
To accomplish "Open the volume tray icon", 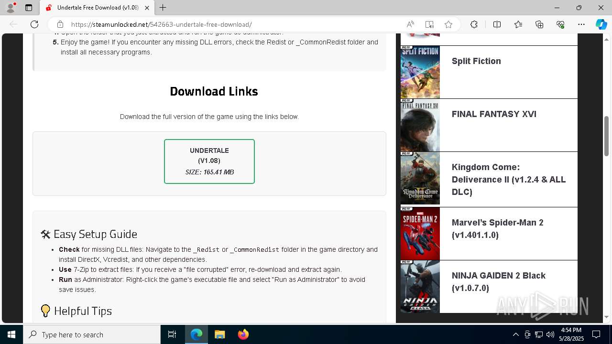I will point(550,334).
